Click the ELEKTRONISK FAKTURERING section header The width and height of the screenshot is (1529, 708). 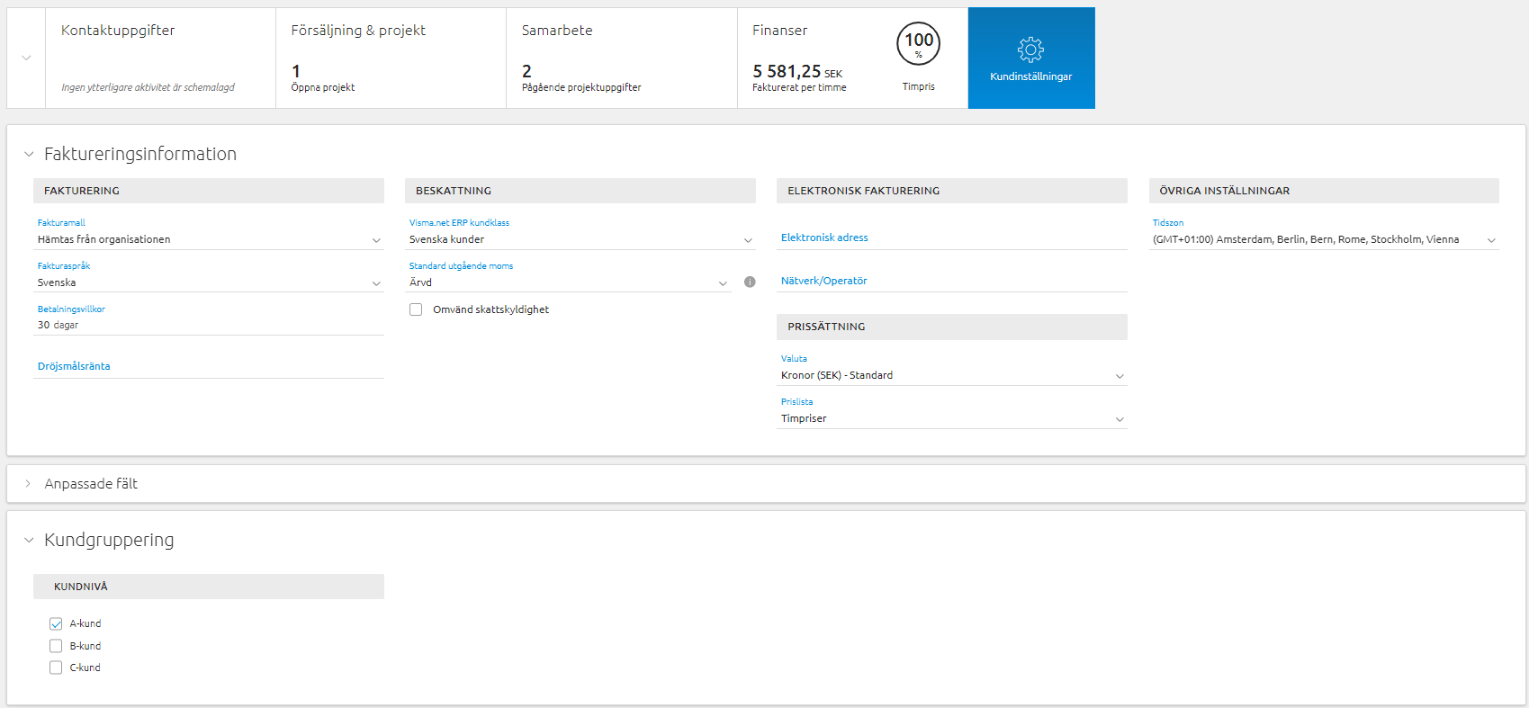click(x=952, y=191)
